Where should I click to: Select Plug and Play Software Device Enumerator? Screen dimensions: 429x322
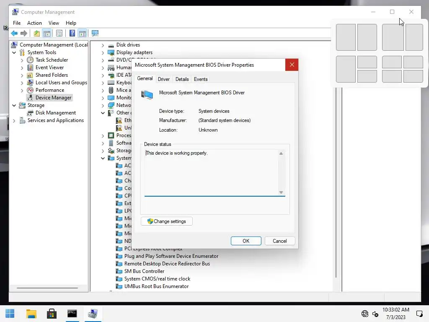coord(171,256)
